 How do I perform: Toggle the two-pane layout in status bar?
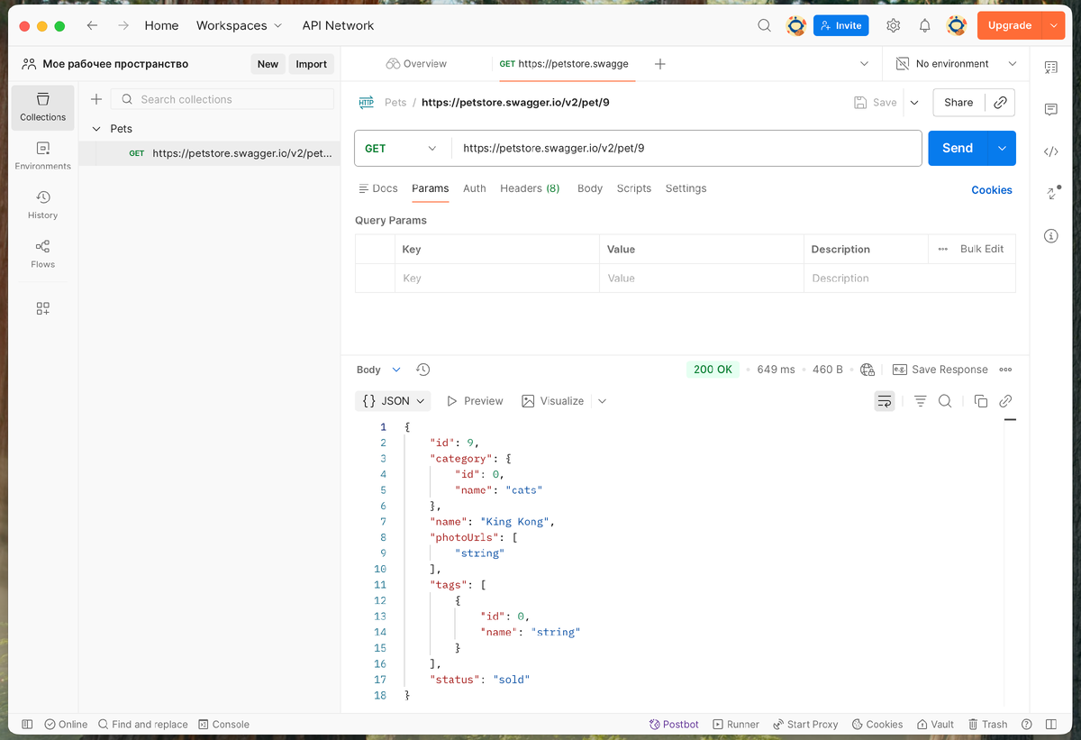coord(1050,724)
